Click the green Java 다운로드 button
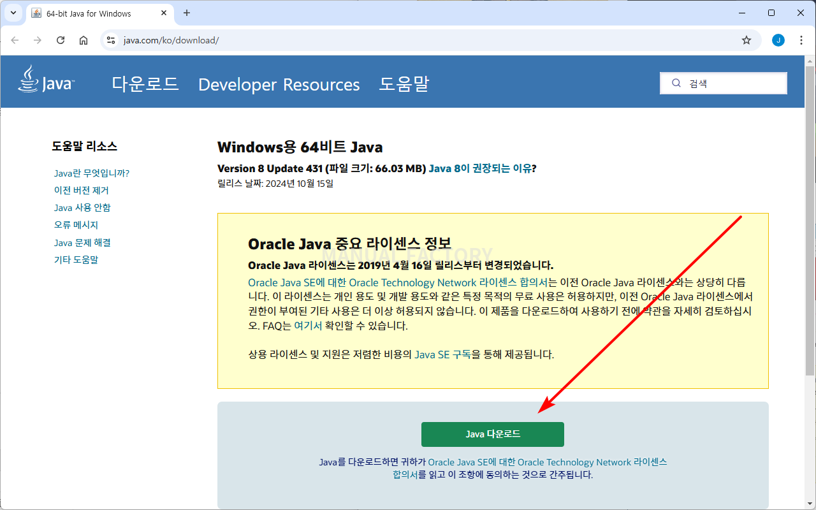Screen dimensions: 816x510 (493, 434)
